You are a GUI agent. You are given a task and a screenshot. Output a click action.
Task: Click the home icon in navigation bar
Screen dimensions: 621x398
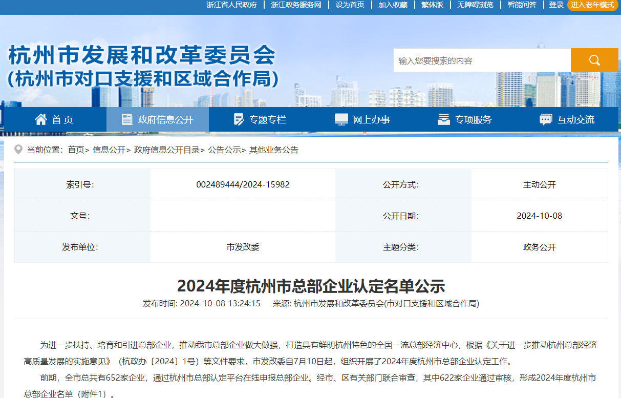coord(41,119)
